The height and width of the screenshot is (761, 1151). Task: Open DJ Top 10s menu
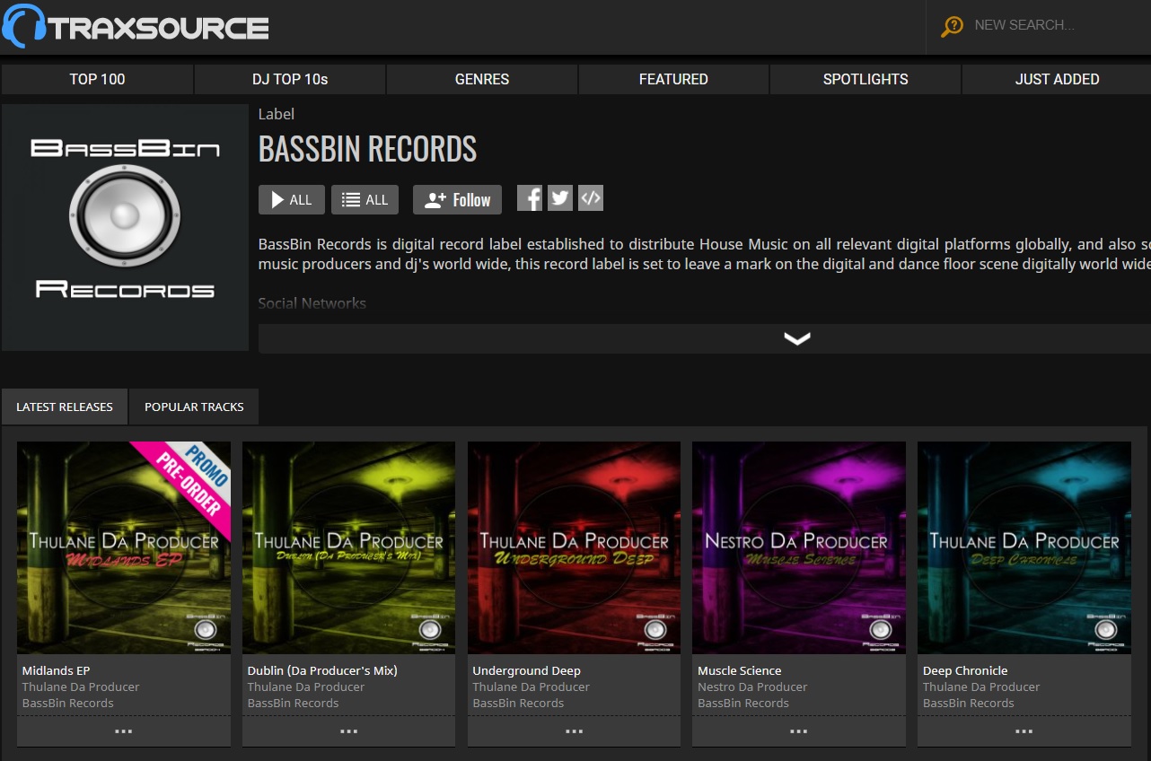(290, 79)
